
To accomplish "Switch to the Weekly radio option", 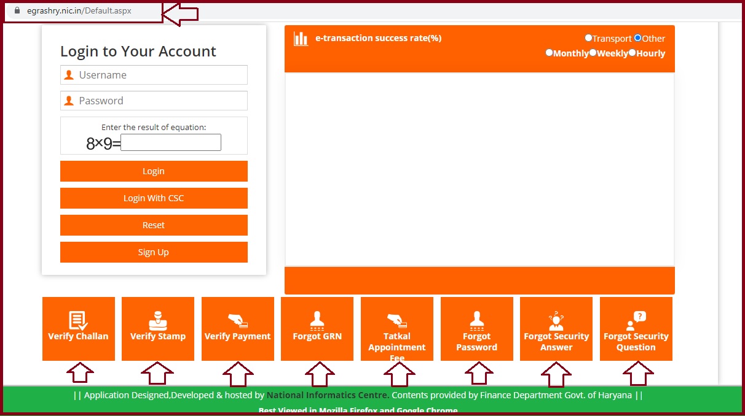I will 593,53.
